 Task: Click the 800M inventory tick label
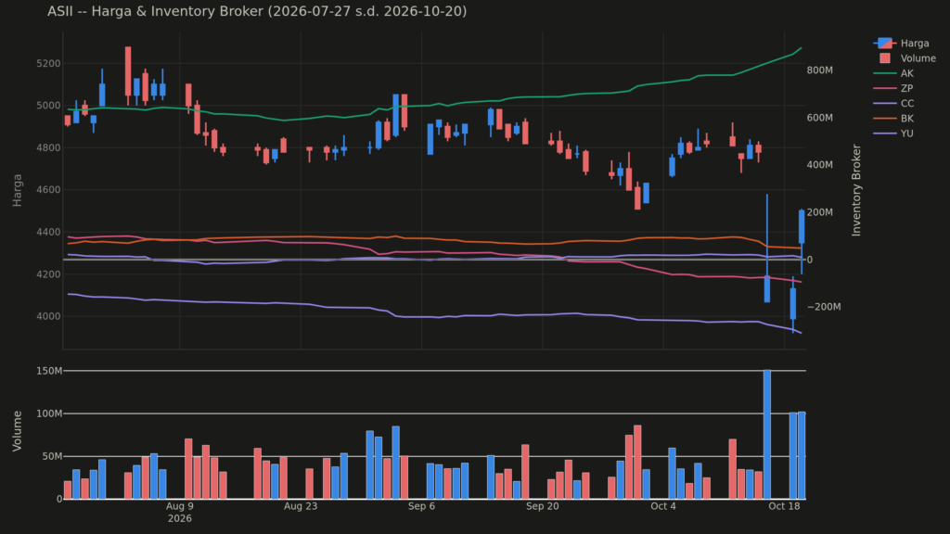pyautogui.click(x=820, y=70)
